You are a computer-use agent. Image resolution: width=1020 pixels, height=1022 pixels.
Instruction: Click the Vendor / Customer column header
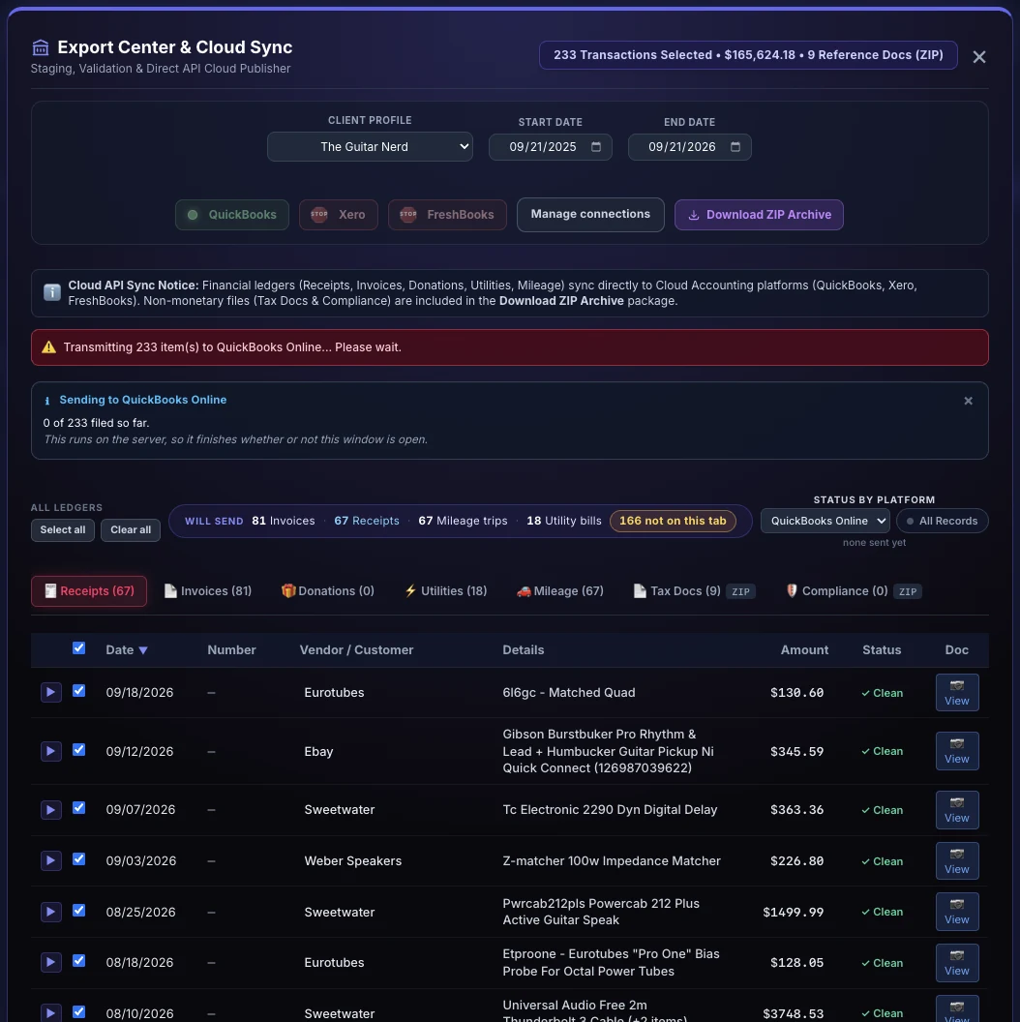pos(356,649)
